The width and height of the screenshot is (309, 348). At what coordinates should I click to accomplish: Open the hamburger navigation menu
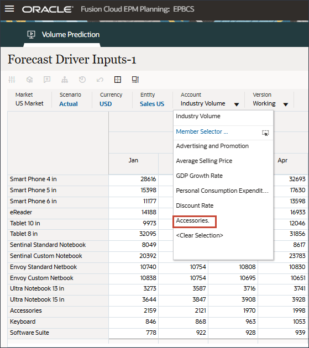coord(9,9)
